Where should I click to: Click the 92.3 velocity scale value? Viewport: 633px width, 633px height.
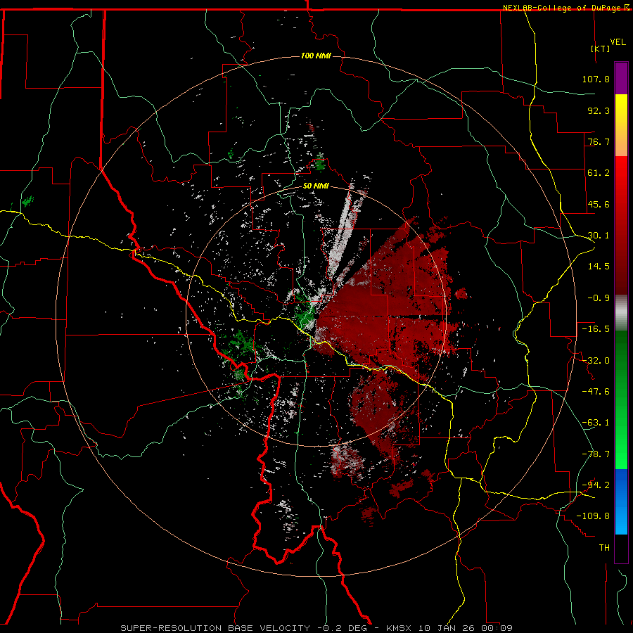pyautogui.click(x=599, y=110)
